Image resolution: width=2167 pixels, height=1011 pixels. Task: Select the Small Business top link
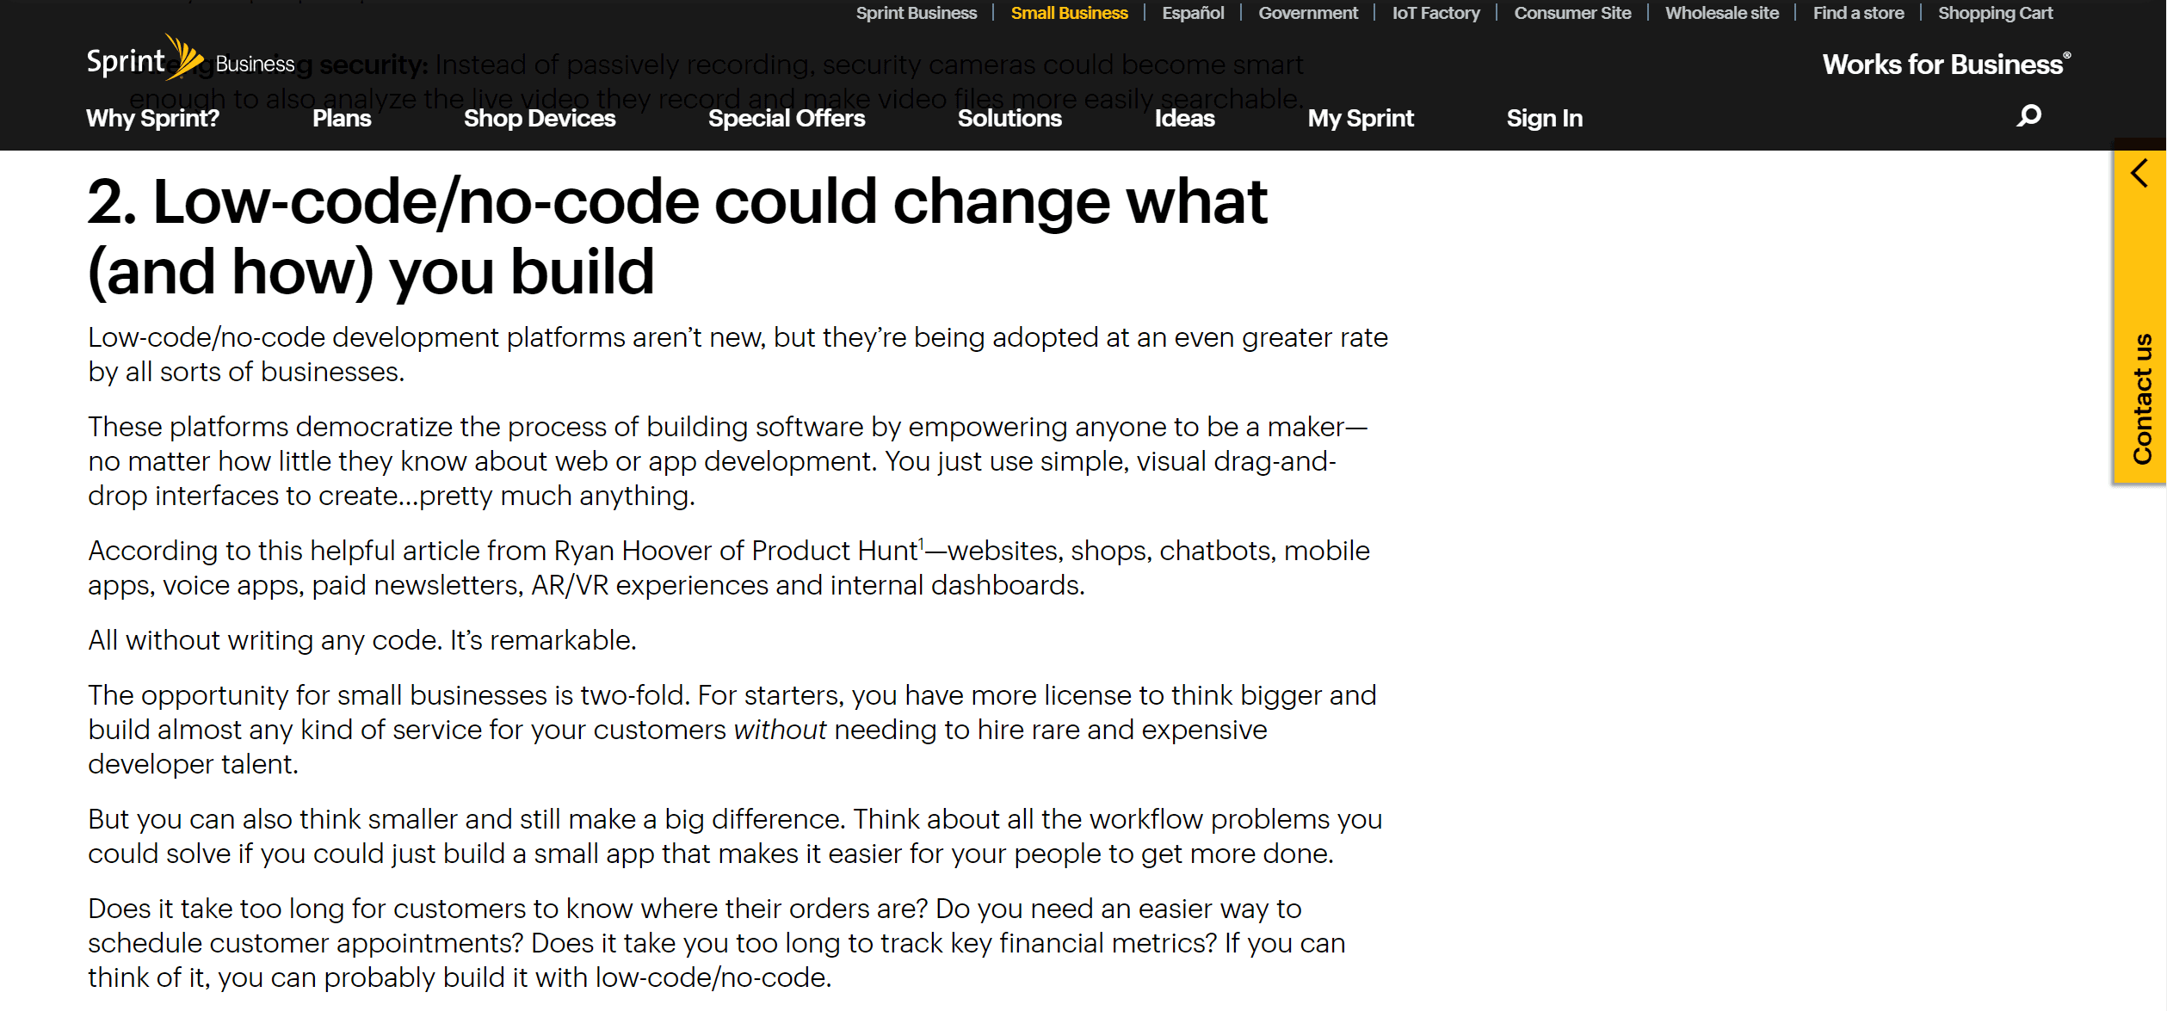coord(1068,13)
